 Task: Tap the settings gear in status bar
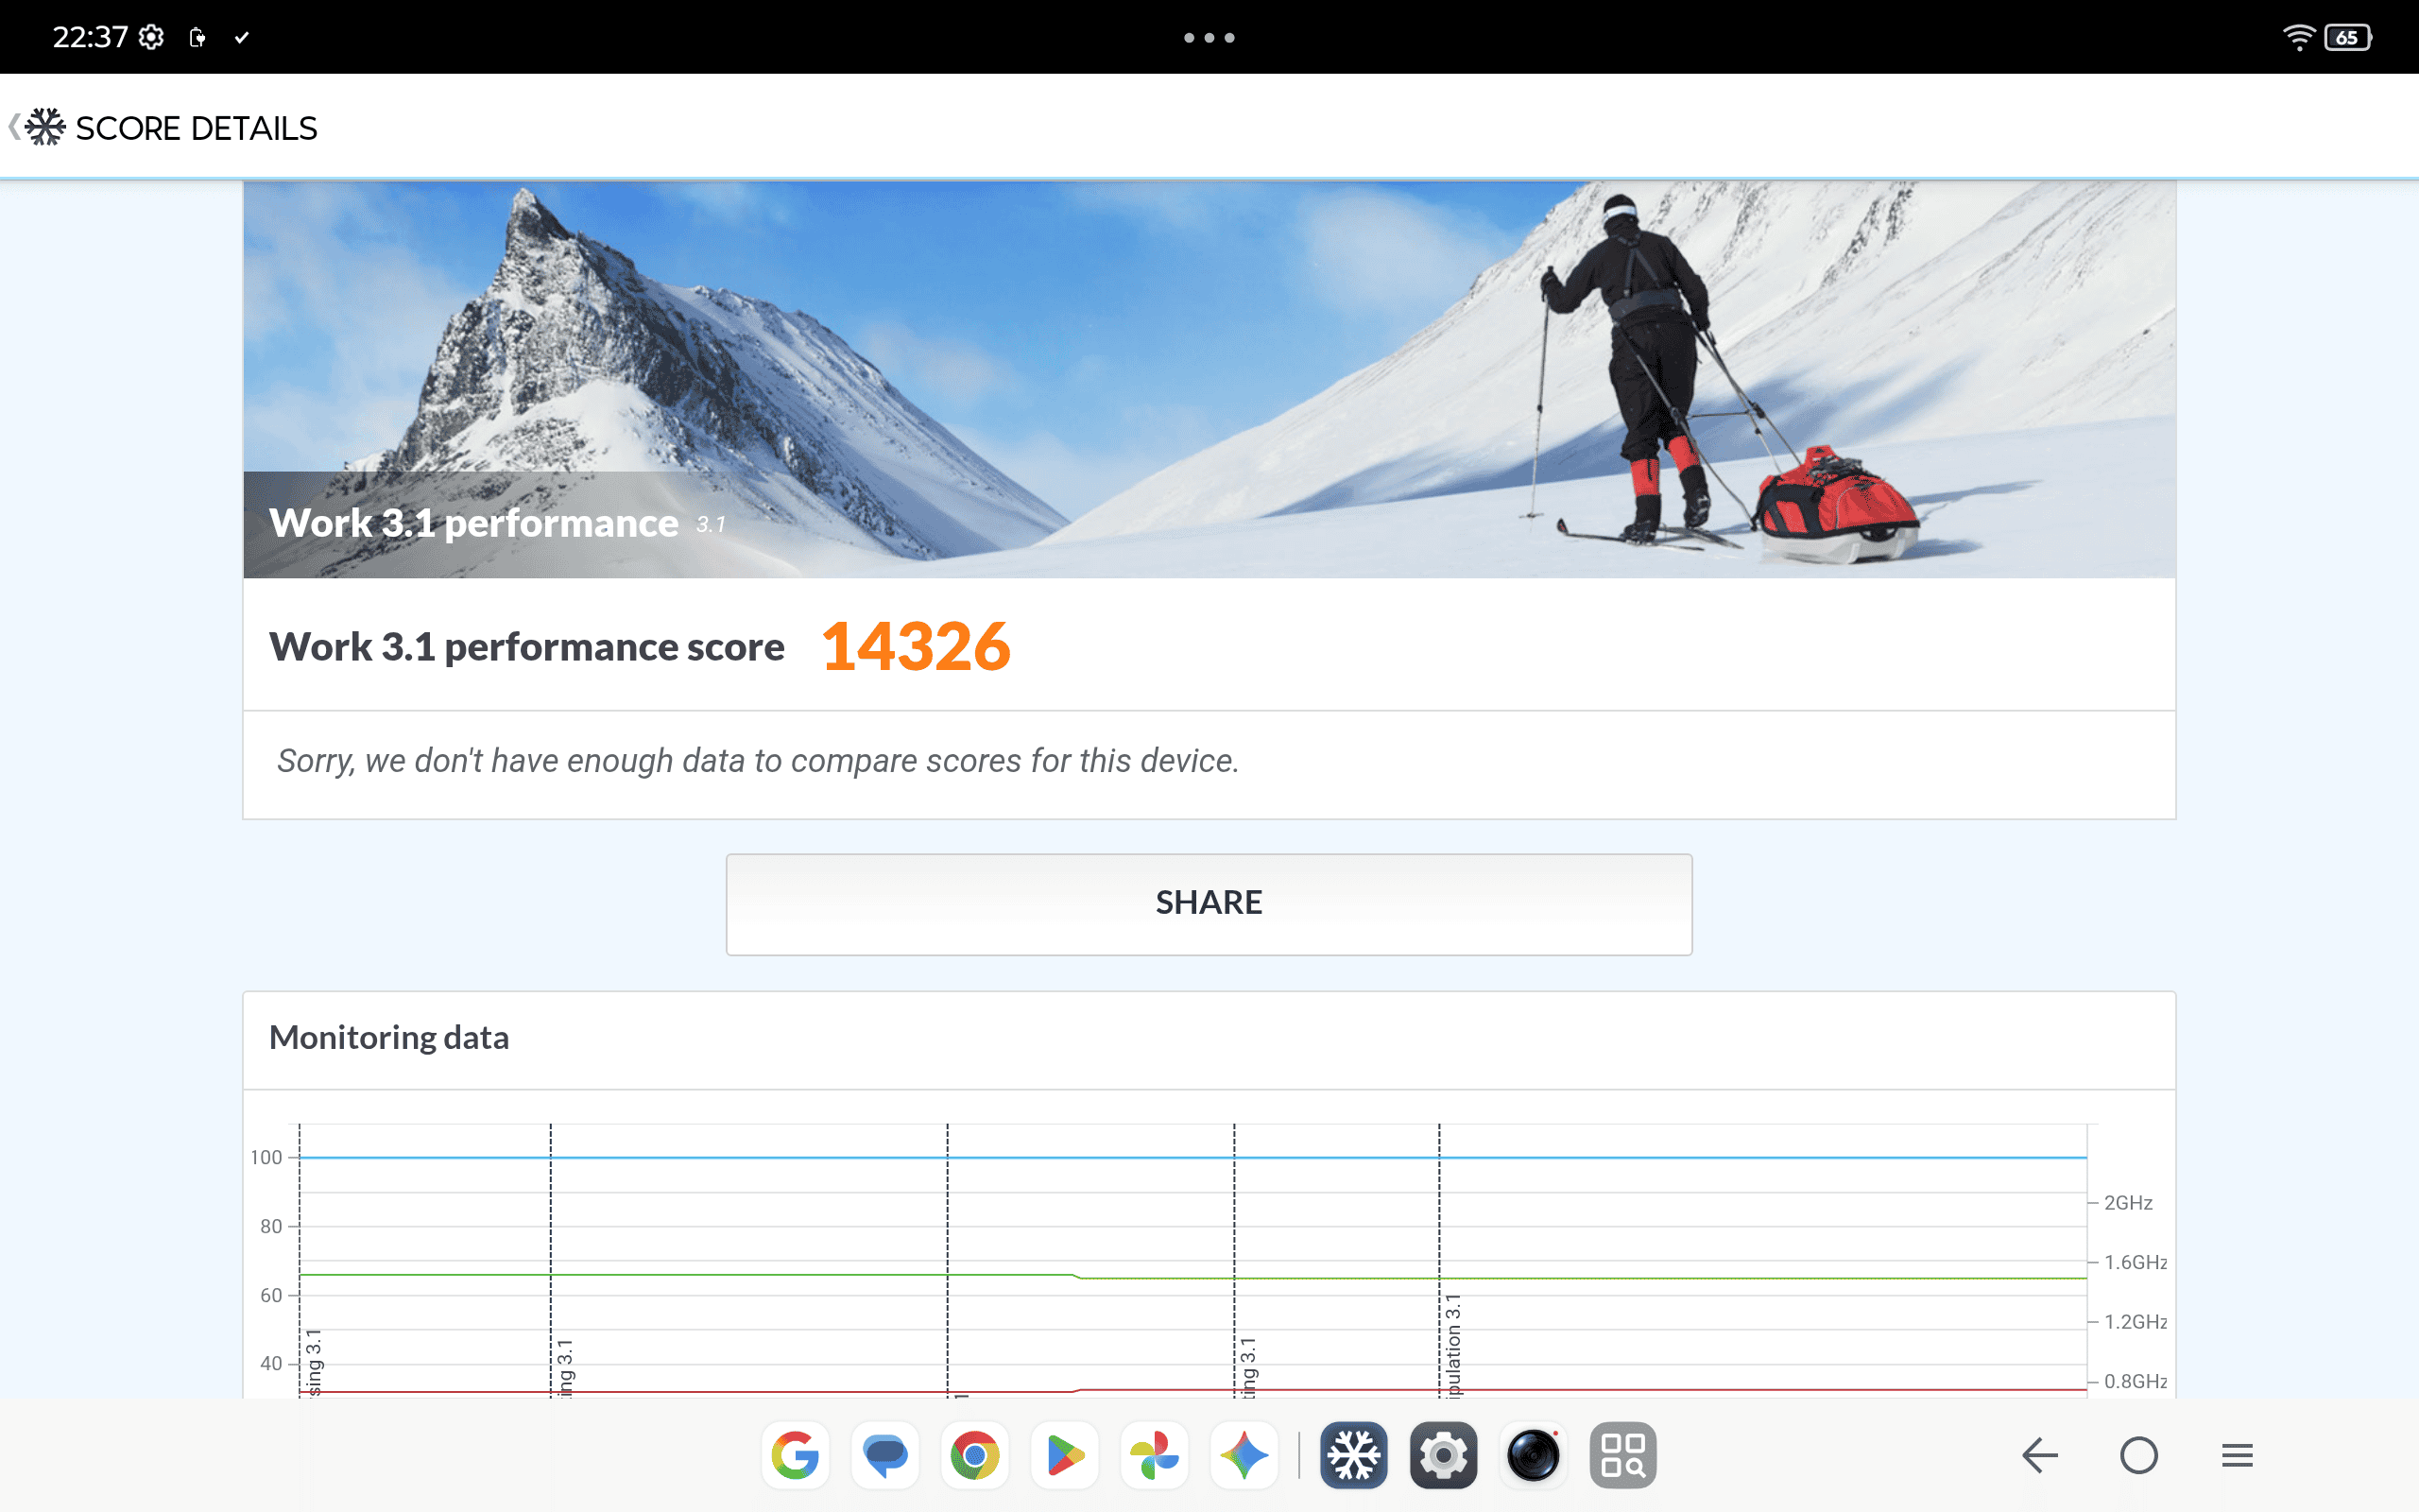click(x=151, y=37)
